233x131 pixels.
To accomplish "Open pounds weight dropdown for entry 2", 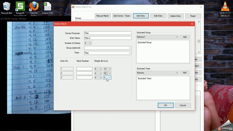I will click(x=98, y=73).
